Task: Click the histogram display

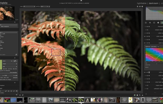Action: [154, 13]
